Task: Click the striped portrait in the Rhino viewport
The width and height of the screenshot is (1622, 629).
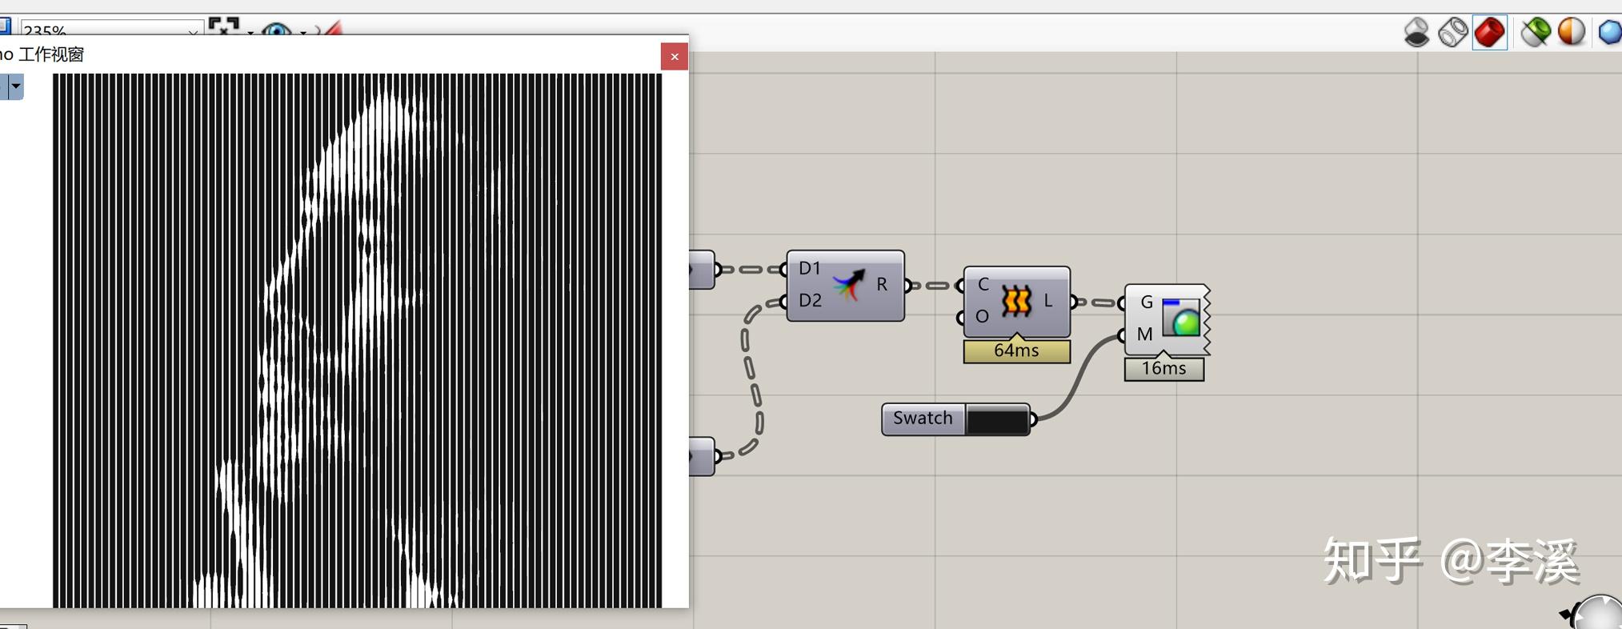Action: pos(357,340)
